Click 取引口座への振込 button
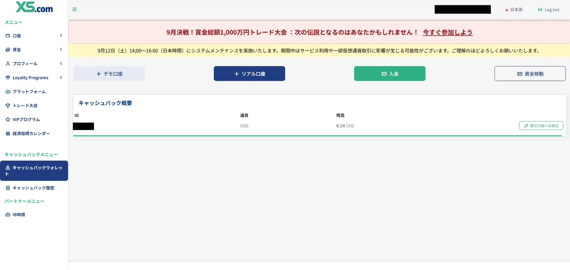The width and height of the screenshot is (570, 270). tap(541, 126)
